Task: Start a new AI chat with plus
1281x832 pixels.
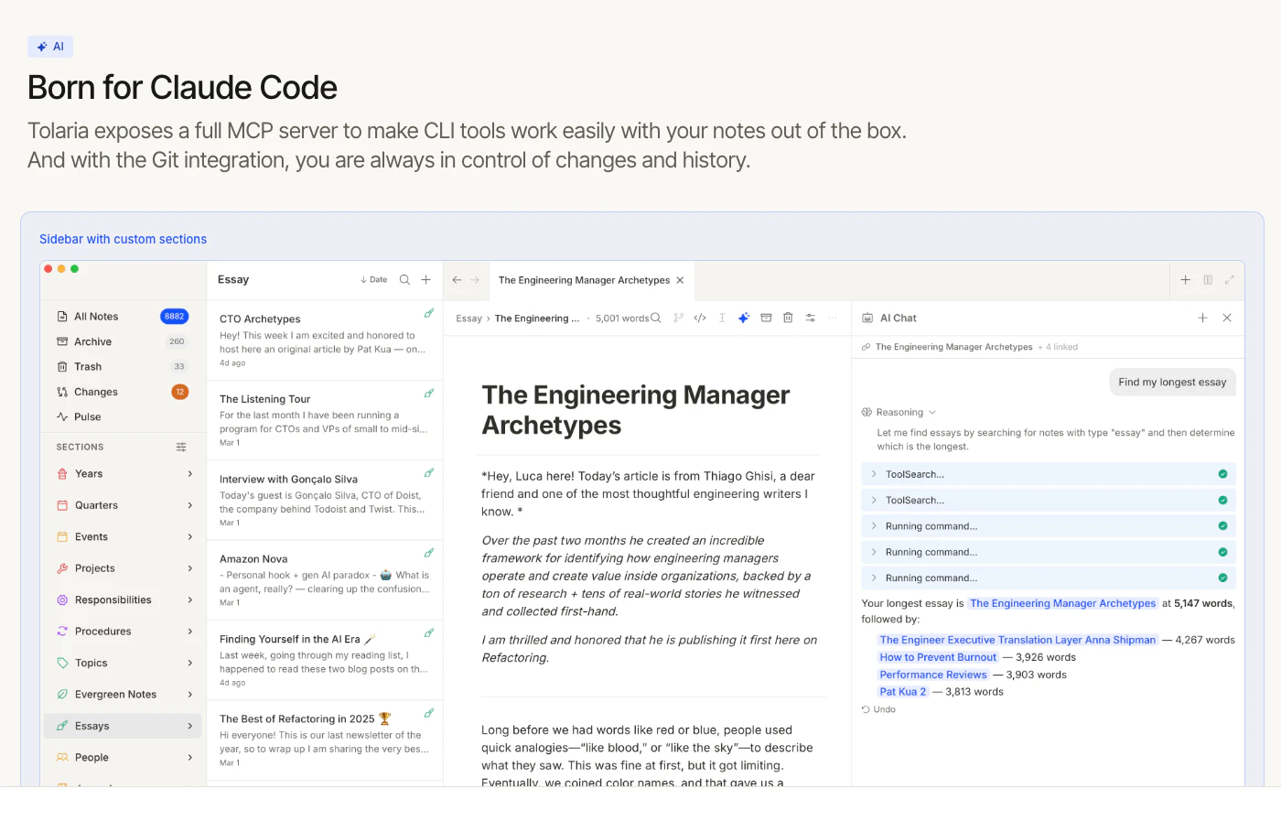Action: 1202,319
